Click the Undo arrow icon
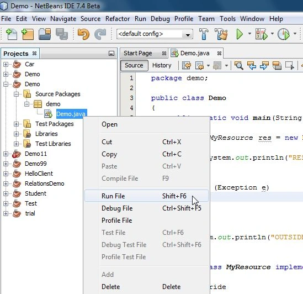Image resolution: width=303 pixels, height=294 pixels. [83, 34]
